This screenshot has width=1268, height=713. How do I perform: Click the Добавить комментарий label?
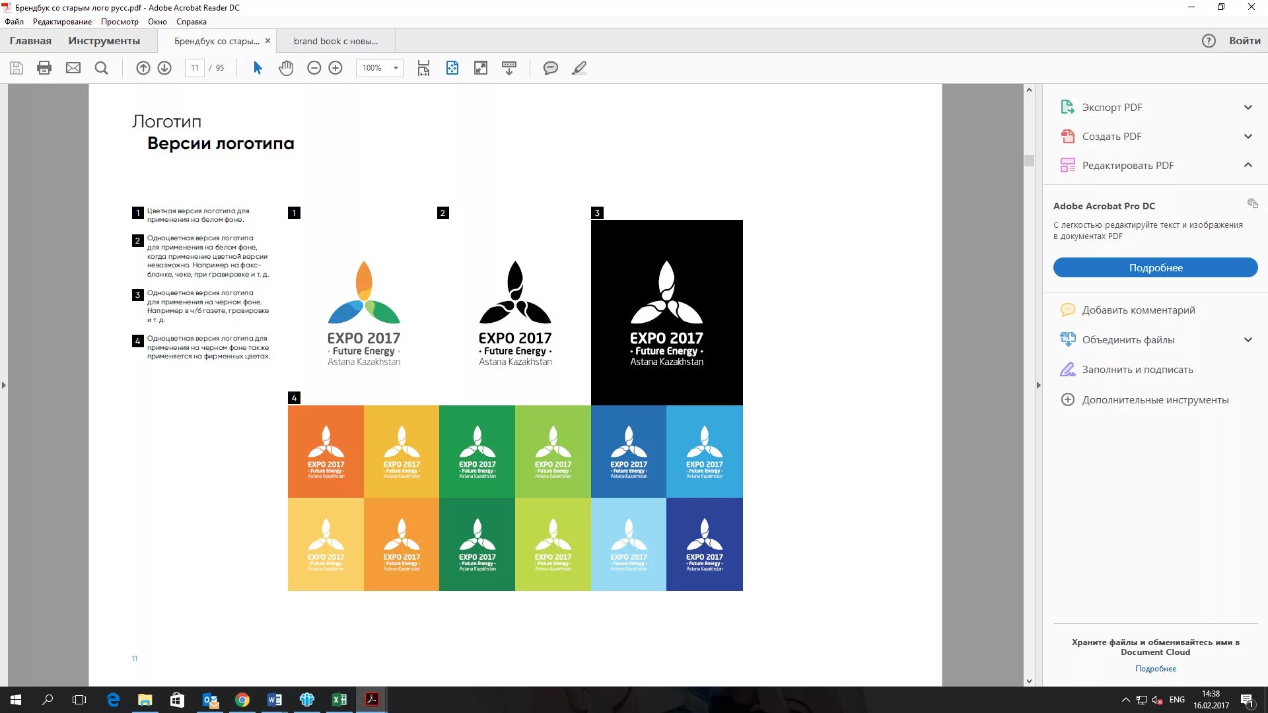[1139, 310]
